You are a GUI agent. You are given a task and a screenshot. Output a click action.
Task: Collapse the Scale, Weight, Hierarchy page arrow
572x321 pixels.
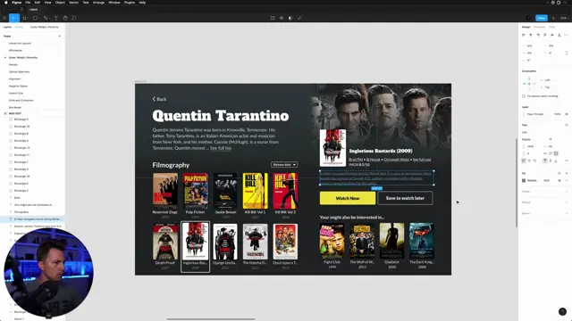click(x=5, y=57)
